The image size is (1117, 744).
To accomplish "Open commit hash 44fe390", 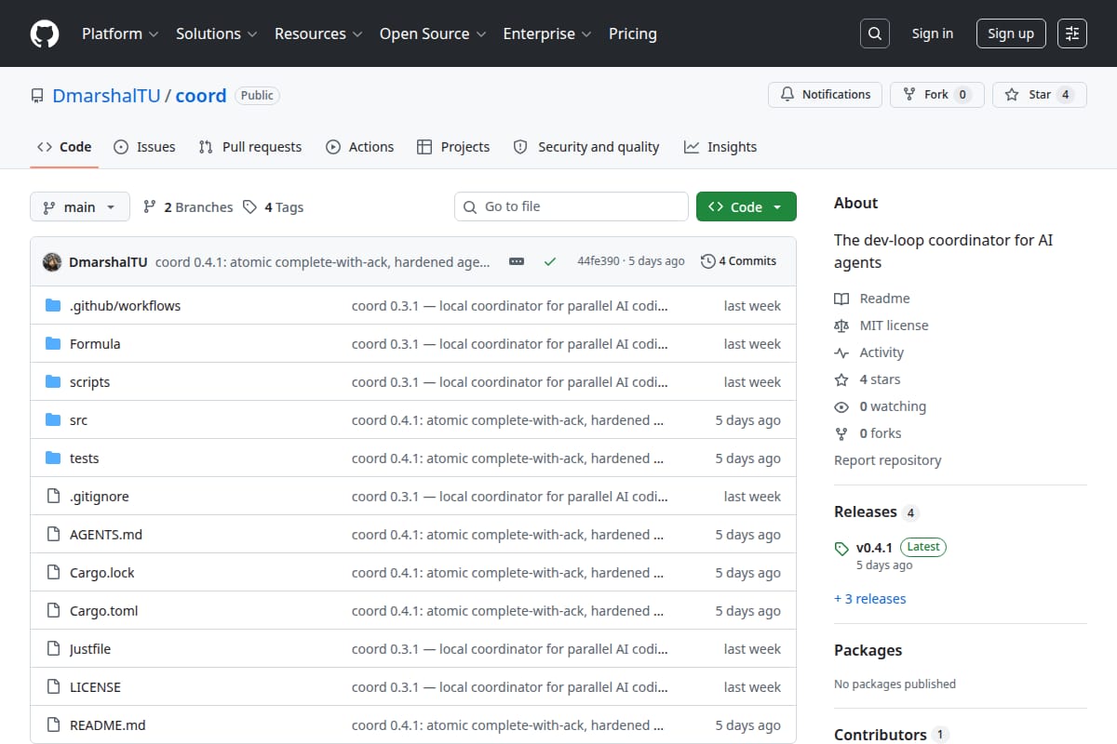I will (598, 261).
